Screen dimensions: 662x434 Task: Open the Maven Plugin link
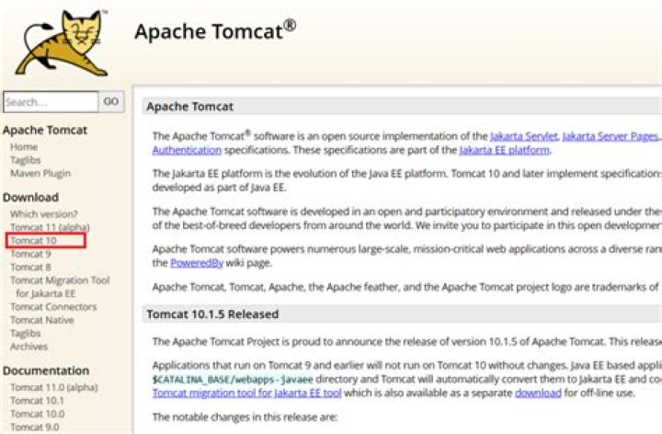pyautogui.click(x=40, y=173)
